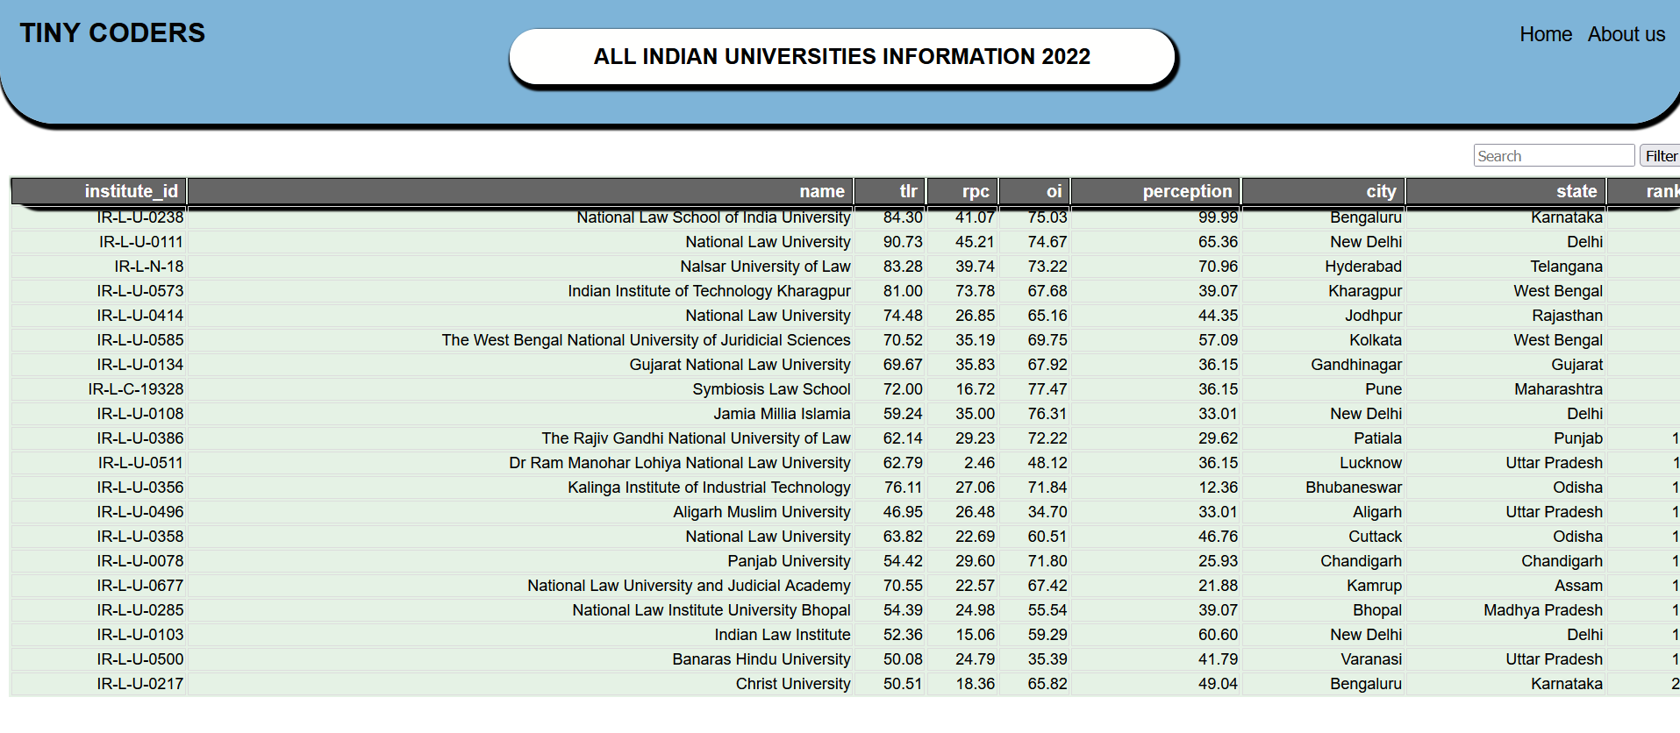This screenshot has width=1680, height=733.
Task: Sort by oi column header
Action: coord(1034,191)
